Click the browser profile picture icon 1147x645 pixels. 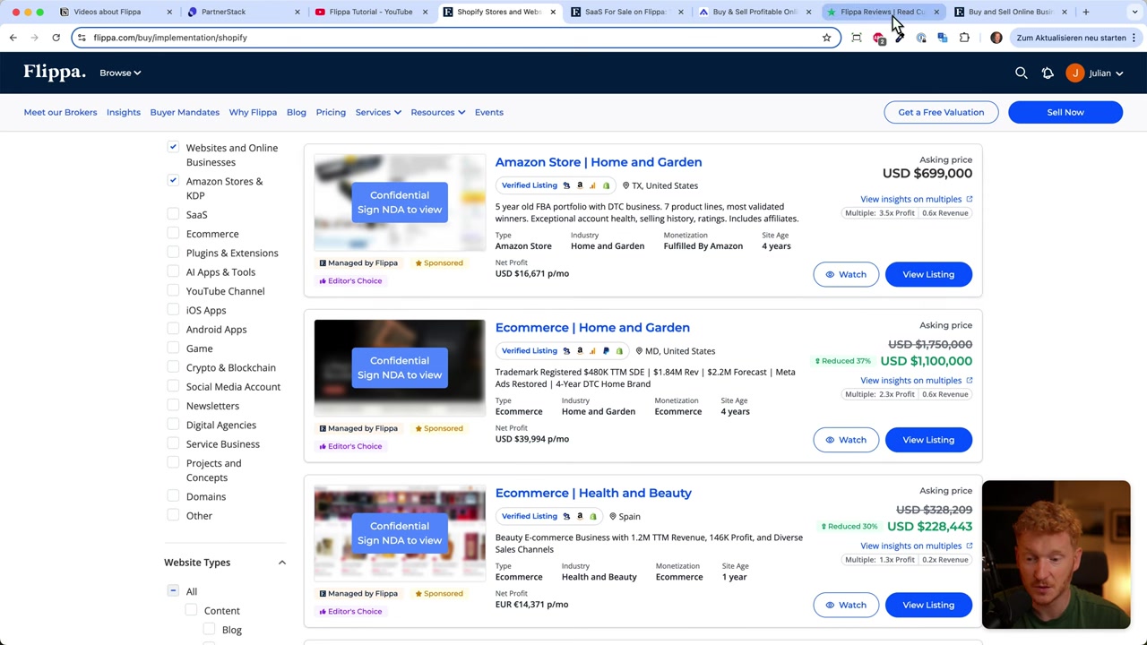996,38
